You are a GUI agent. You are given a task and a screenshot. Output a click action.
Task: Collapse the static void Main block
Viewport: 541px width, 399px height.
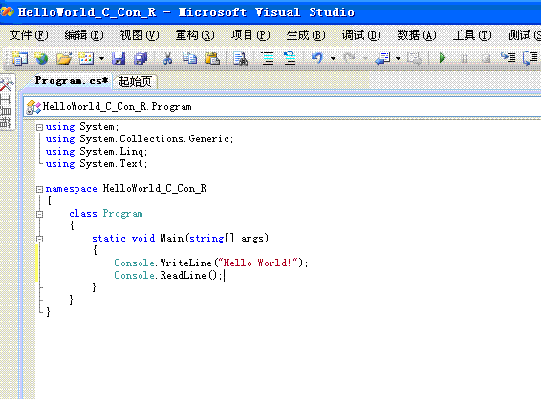[40, 239]
